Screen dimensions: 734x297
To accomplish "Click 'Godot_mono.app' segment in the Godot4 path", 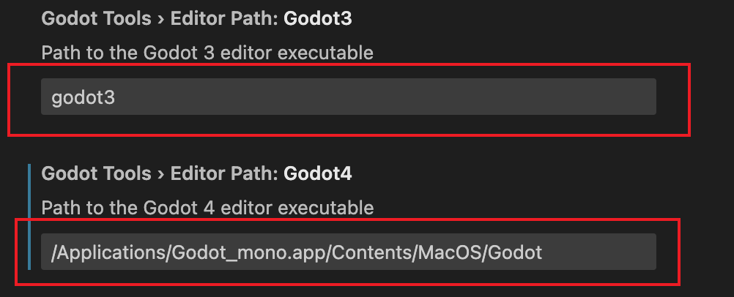I will [x=234, y=253].
